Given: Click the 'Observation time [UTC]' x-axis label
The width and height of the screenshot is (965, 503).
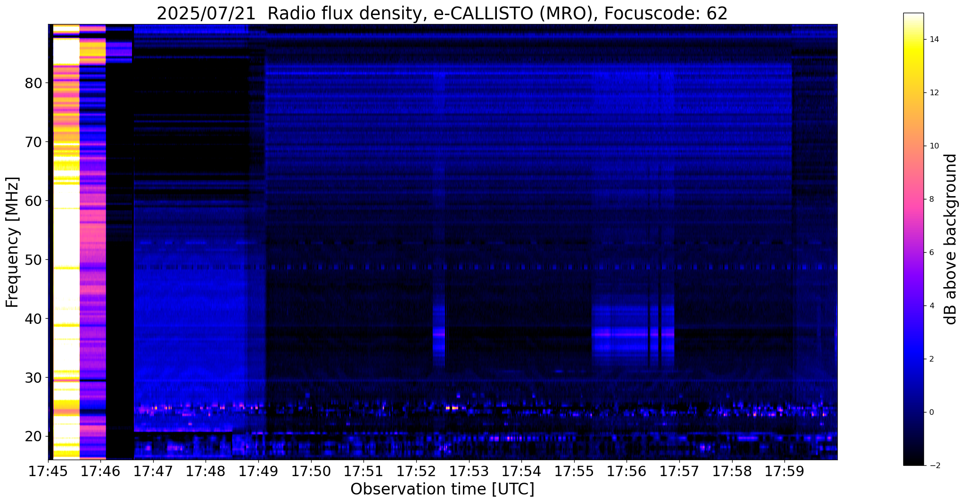Looking at the screenshot, I should [x=442, y=489].
